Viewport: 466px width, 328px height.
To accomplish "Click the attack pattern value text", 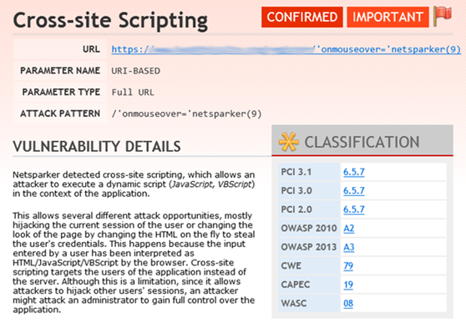I will pos(186,114).
